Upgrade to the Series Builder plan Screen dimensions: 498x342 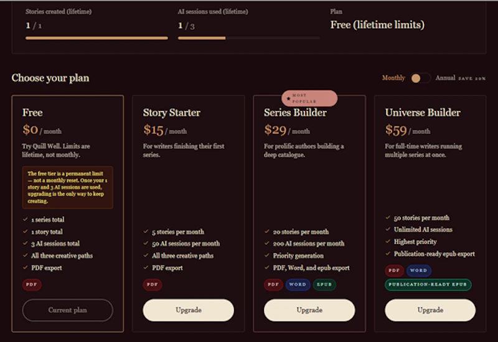point(309,310)
